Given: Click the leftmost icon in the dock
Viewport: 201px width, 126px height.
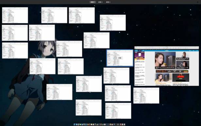Looking at the screenshot, I should click(74, 124).
